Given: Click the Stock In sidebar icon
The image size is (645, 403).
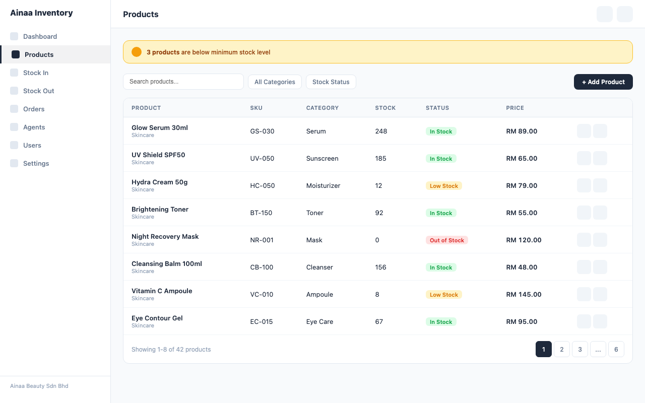Looking at the screenshot, I should [14, 73].
